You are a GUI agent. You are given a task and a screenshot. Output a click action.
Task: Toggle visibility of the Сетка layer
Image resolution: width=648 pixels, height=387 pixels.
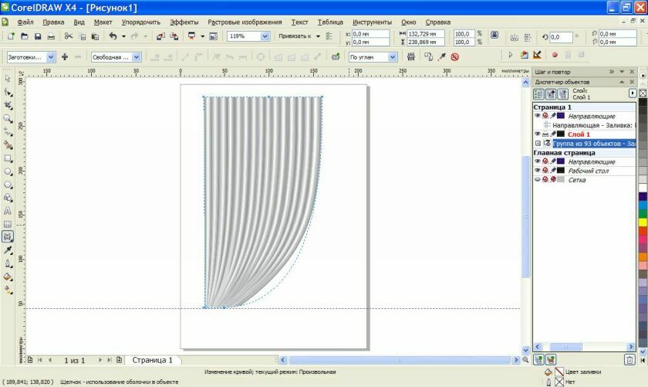pyautogui.click(x=538, y=179)
